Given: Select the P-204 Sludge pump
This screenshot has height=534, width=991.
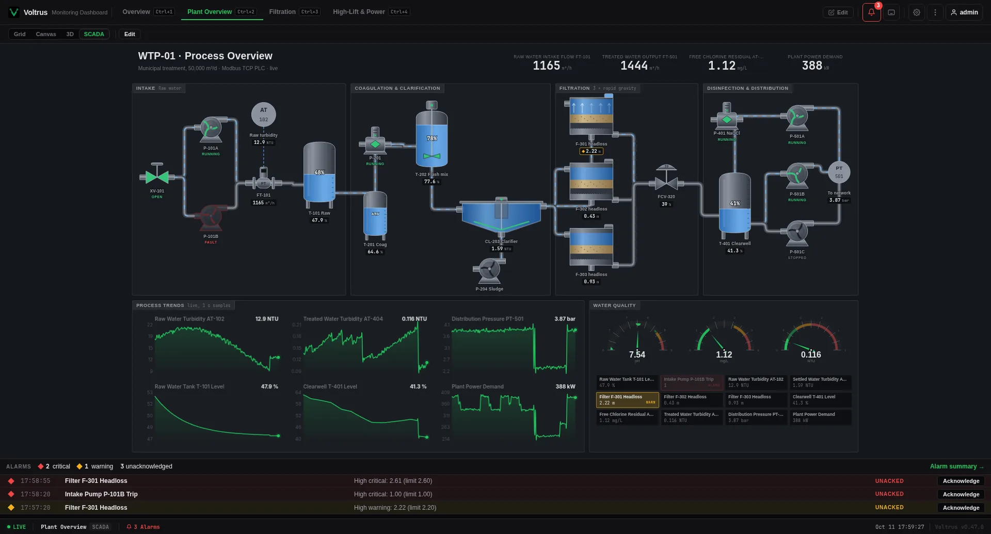Looking at the screenshot, I should click(x=489, y=270).
